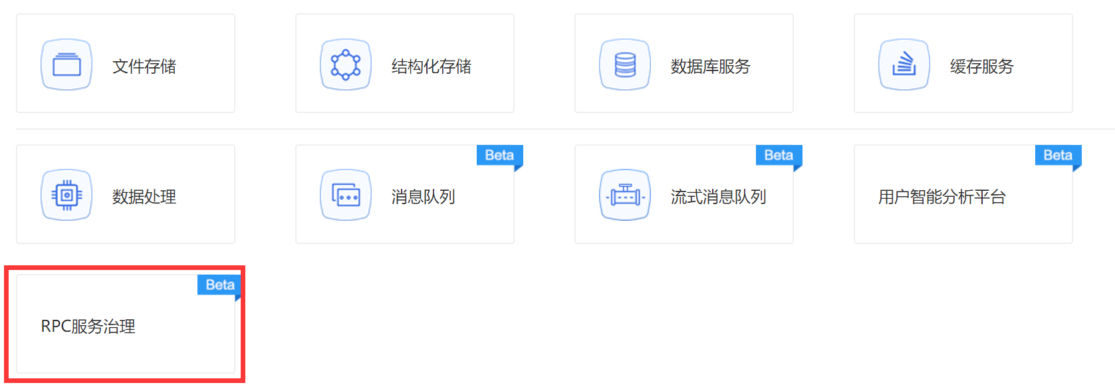The width and height of the screenshot is (1115, 387).
Task: Open the 用户智能分析平台 card
Action: pos(942,197)
